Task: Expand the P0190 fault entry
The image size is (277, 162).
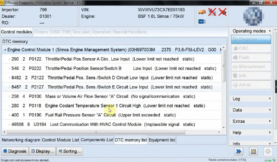Action: (9, 115)
